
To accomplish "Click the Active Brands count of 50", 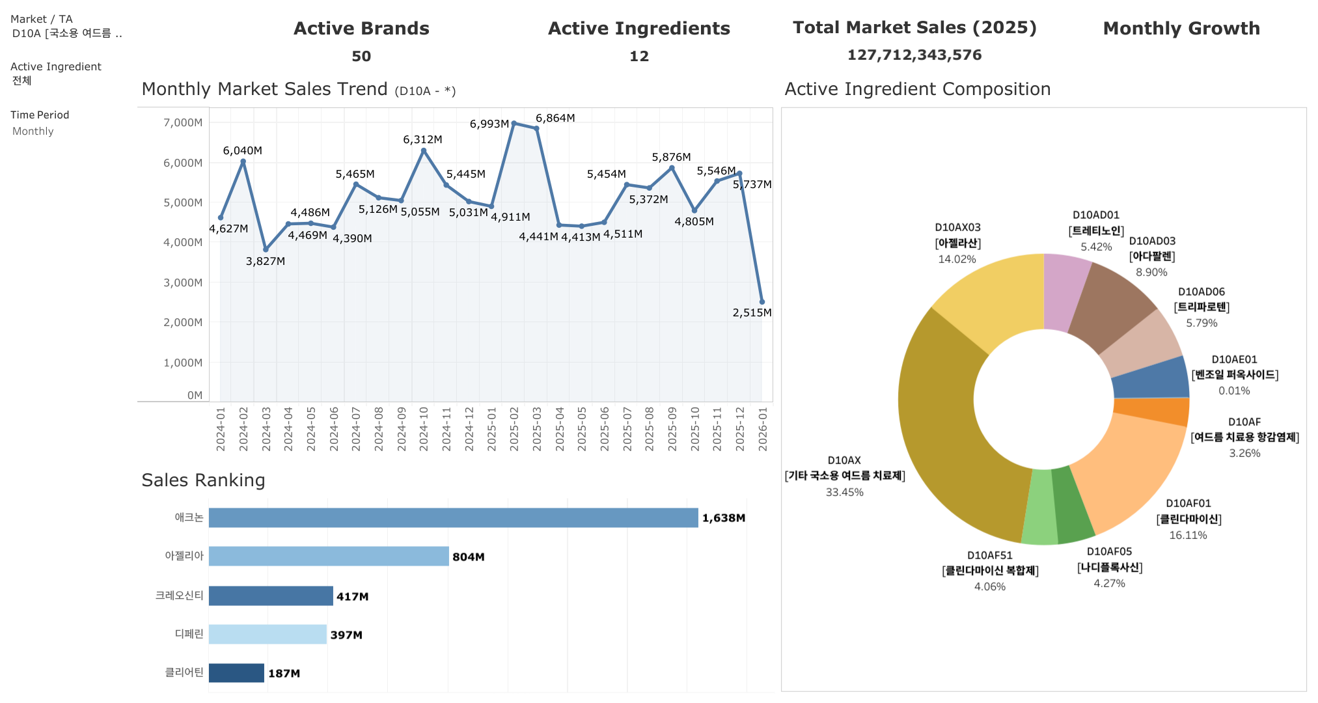I will pos(361,57).
